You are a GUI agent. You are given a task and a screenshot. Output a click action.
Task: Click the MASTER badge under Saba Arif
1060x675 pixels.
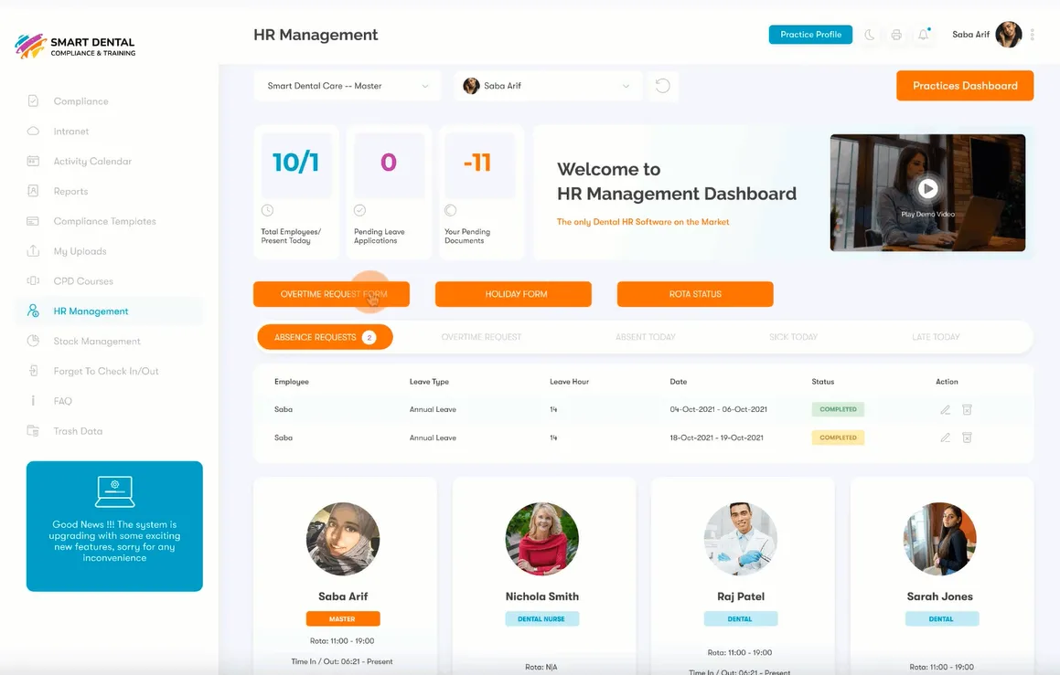tap(343, 618)
